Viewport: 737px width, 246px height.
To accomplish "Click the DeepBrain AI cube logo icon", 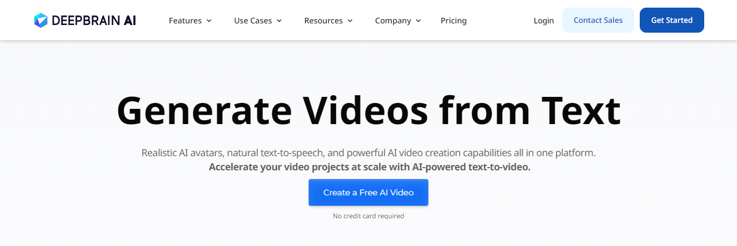I will click(x=41, y=21).
